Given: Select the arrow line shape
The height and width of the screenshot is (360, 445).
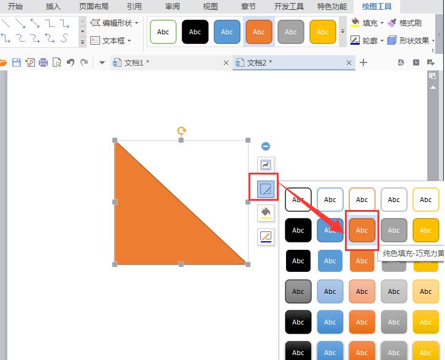Looking at the screenshot, I should pos(20,23).
